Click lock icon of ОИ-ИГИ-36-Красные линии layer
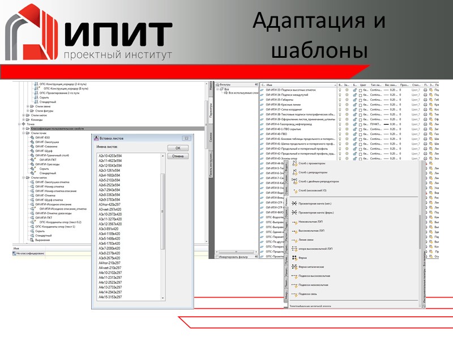Screen dimensions: 453x340 (355, 105)
